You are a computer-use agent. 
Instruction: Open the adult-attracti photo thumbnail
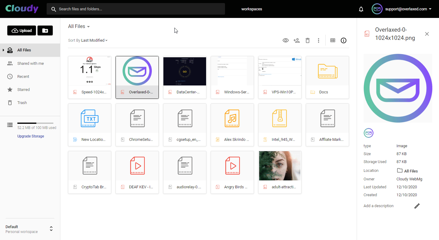[280, 166]
